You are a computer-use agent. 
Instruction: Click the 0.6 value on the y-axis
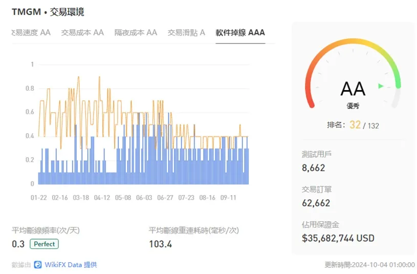point(30,112)
